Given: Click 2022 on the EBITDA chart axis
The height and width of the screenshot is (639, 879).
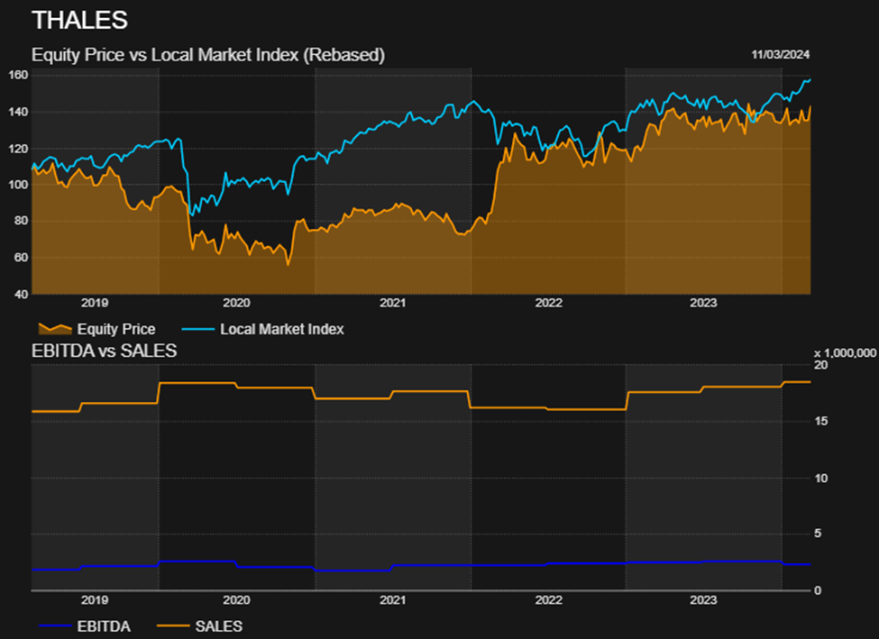Looking at the screenshot, I should tap(548, 599).
